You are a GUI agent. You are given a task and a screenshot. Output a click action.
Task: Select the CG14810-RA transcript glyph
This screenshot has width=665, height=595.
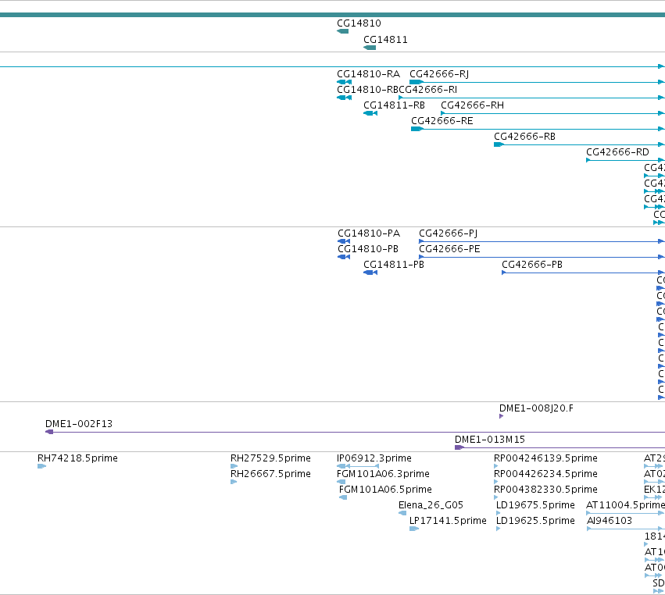[344, 82]
